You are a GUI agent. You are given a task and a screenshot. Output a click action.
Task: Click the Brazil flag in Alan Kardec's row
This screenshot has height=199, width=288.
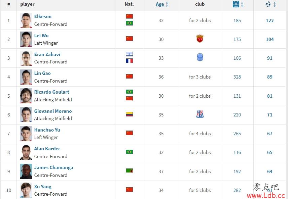click(x=129, y=152)
